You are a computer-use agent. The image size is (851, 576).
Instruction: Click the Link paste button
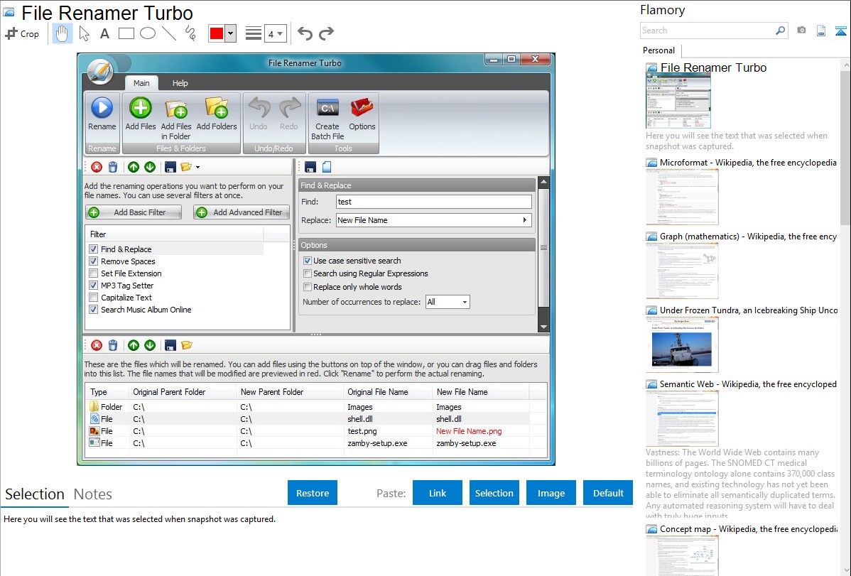pyautogui.click(x=438, y=493)
